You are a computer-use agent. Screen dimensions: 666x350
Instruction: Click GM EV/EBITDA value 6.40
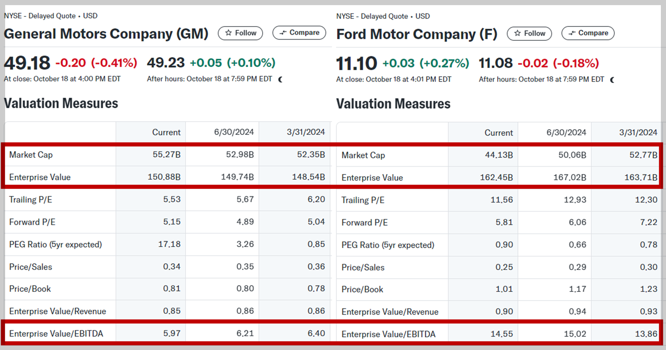pyautogui.click(x=316, y=333)
